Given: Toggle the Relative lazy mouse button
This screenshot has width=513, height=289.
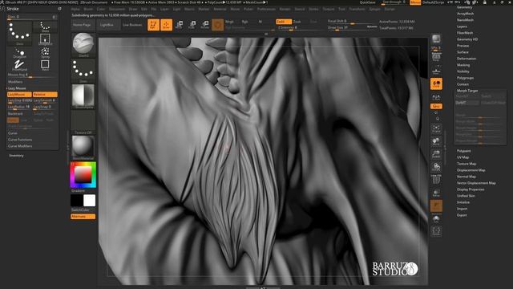Looking at the screenshot, I should 45,95.
